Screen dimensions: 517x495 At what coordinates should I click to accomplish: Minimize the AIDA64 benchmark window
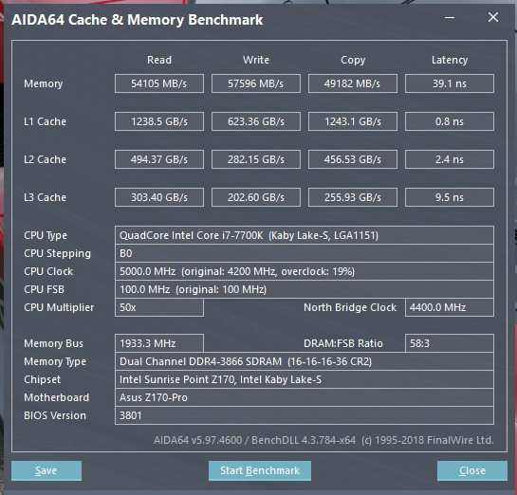coord(450,17)
